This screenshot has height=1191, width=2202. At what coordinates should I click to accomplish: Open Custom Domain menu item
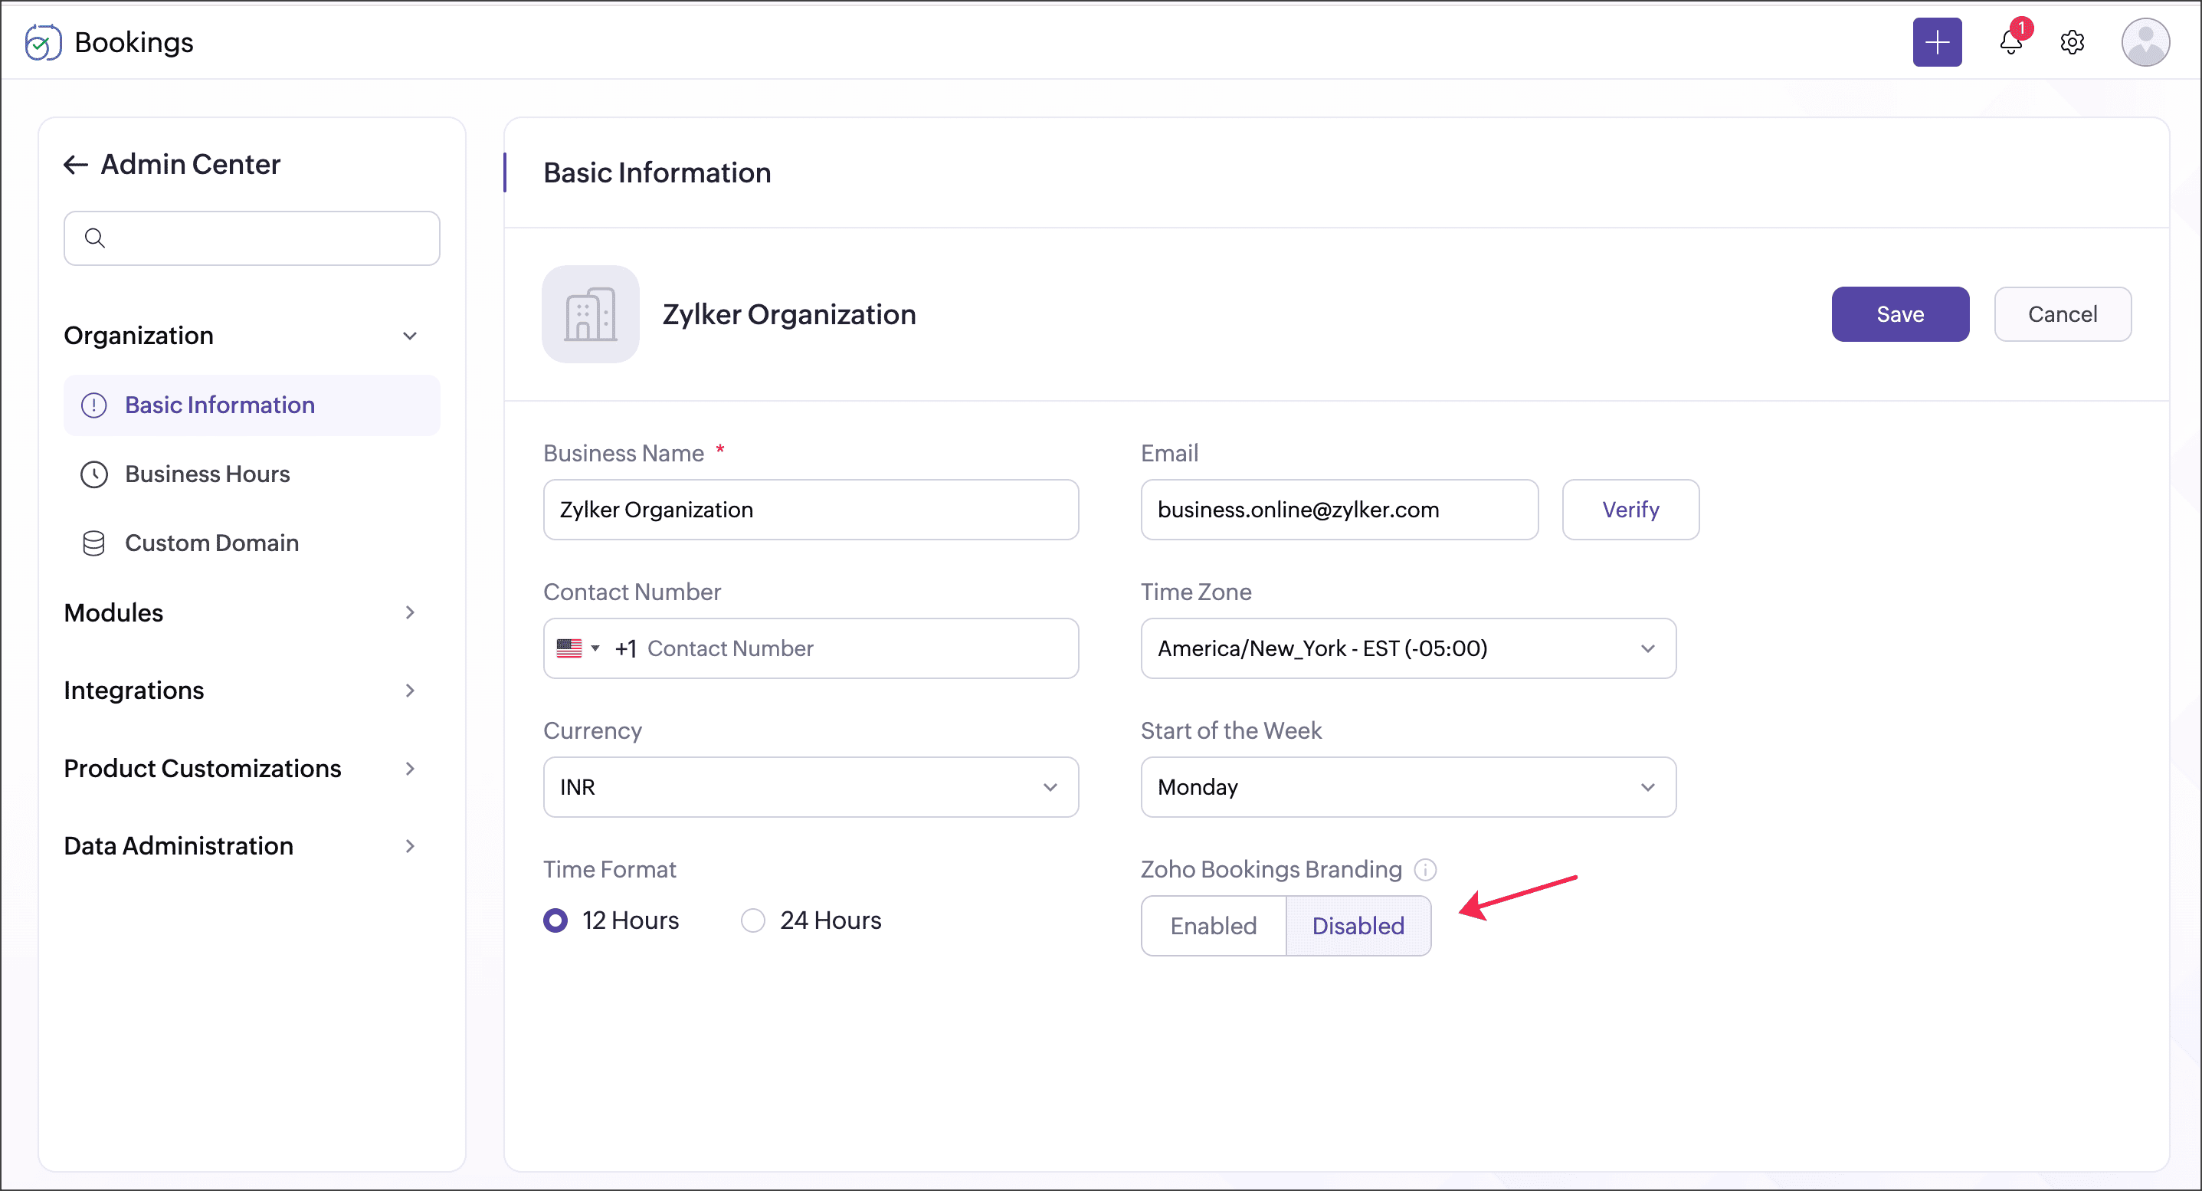tap(211, 543)
